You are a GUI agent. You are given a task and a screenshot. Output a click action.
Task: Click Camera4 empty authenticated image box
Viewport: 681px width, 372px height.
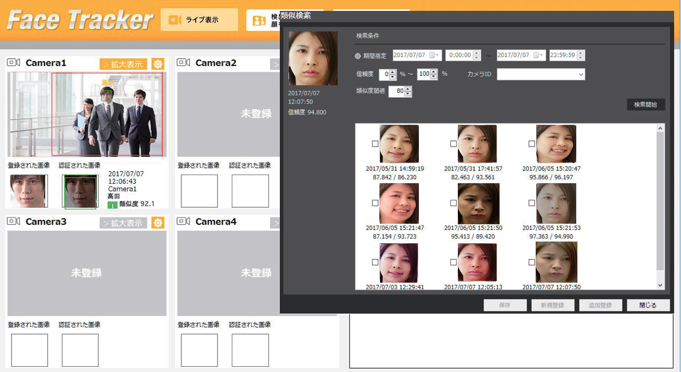pyautogui.click(x=250, y=350)
